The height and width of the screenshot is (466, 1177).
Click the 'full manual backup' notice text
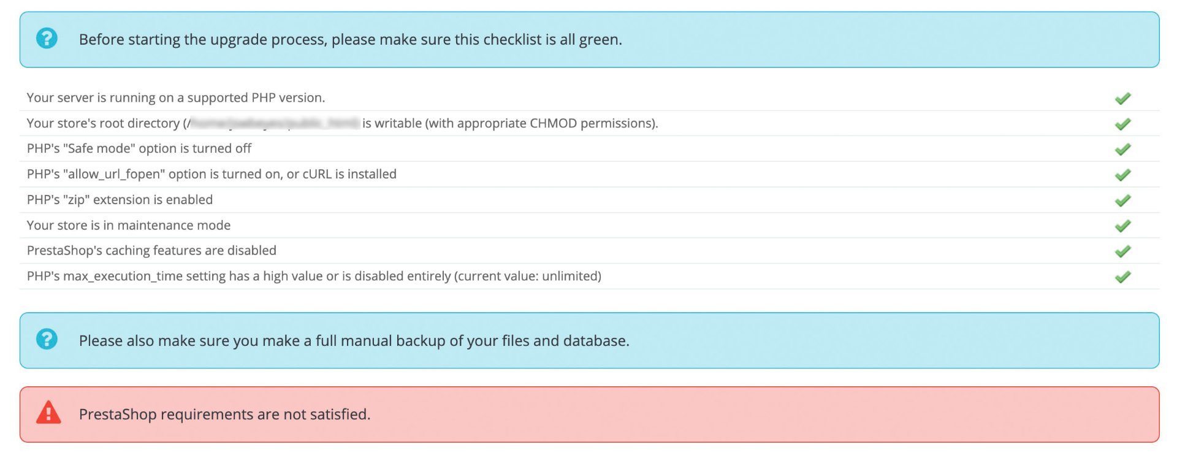(354, 341)
